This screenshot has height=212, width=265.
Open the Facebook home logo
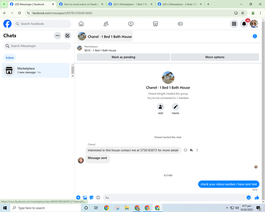tap(7, 24)
